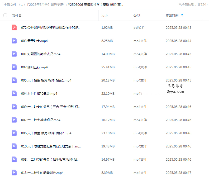Toggle the select-all checkbox in header
This screenshot has height=177, width=209.
[x=5, y=15]
